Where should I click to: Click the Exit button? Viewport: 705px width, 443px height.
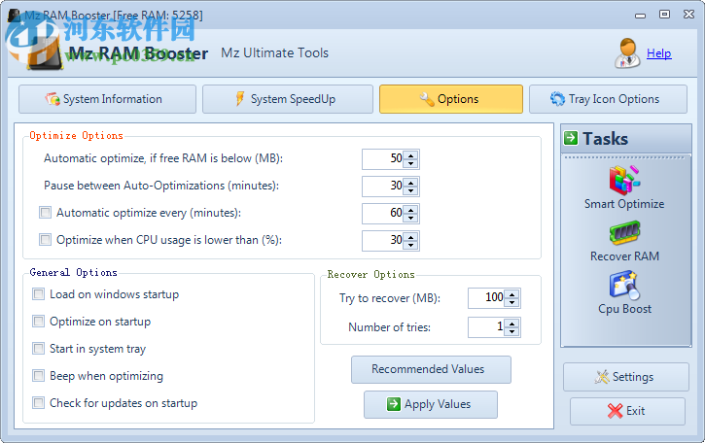[627, 411]
